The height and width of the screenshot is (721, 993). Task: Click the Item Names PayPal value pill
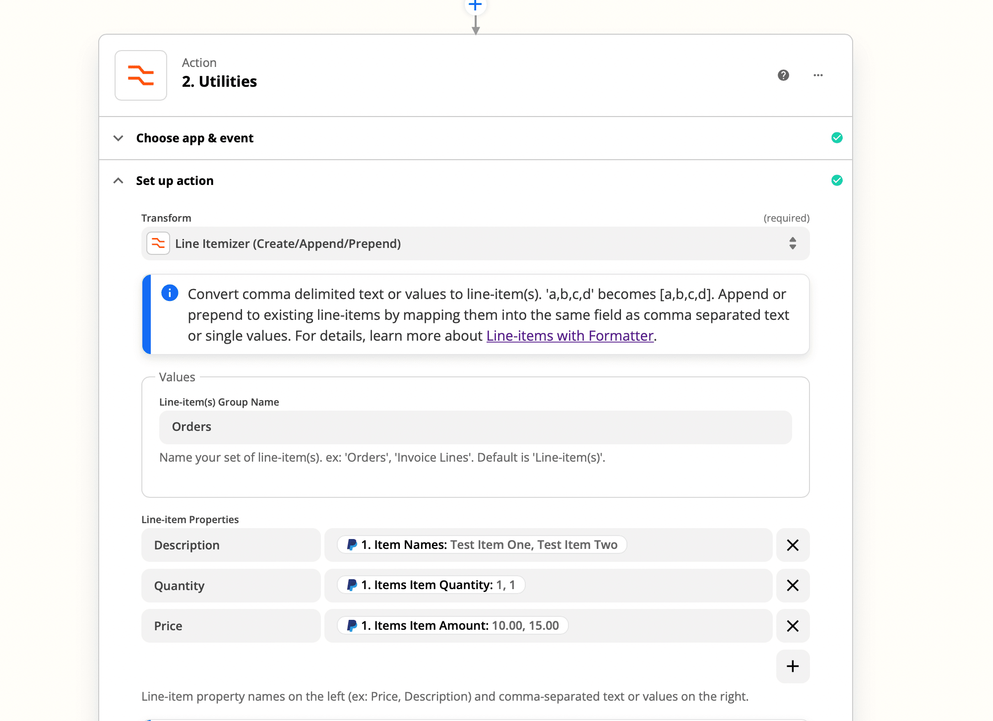pos(482,544)
